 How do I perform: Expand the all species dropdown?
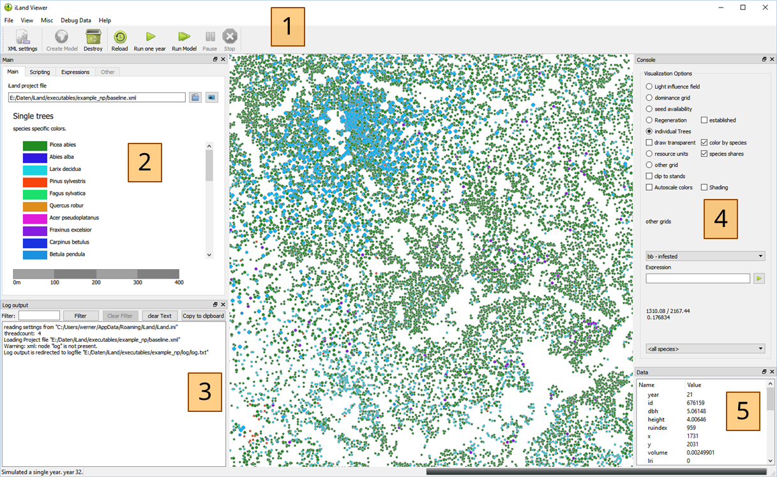pos(705,349)
